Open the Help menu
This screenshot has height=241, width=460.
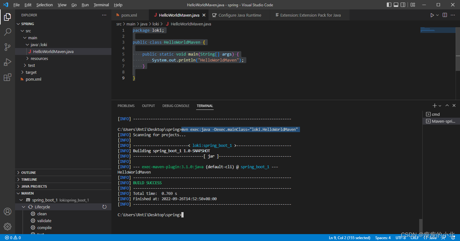tap(118, 5)
